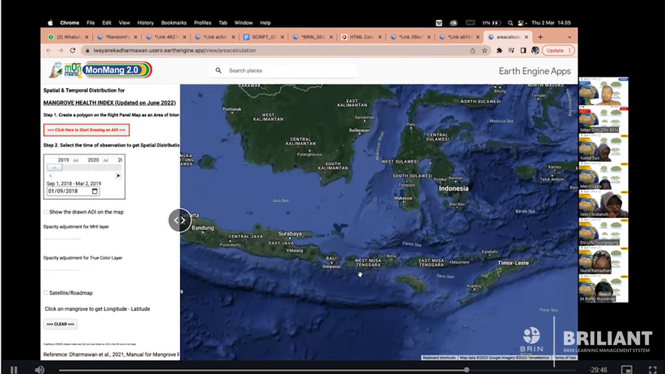Click the date slider right arrow
This screenshot has height=374, width=665.
point(118,176)
